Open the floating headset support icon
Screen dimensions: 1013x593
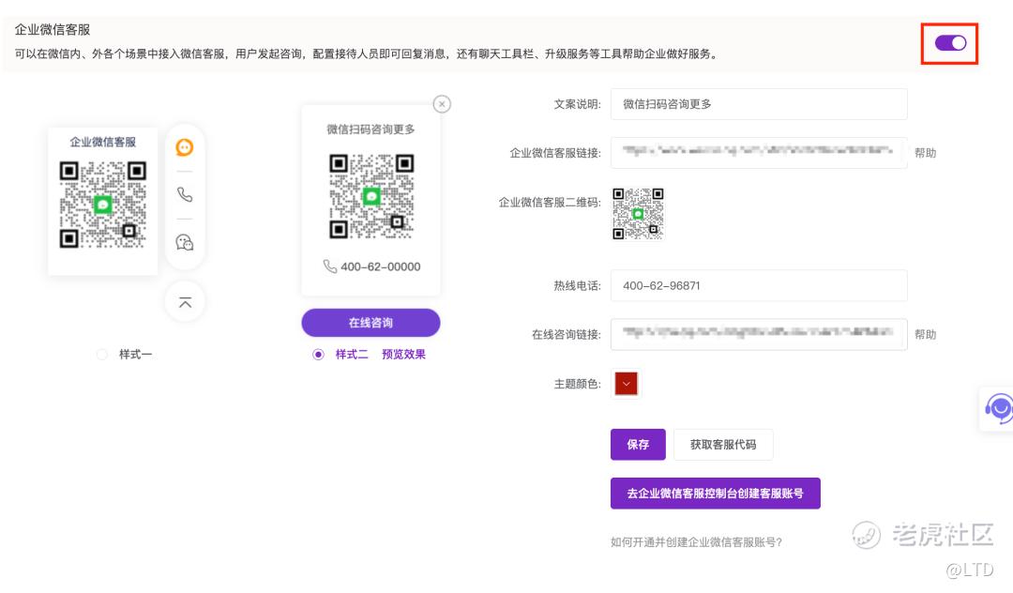pos(999,408)
